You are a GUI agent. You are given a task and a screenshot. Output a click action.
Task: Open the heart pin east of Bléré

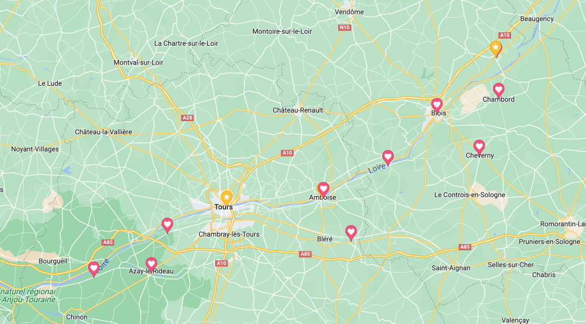351,232
